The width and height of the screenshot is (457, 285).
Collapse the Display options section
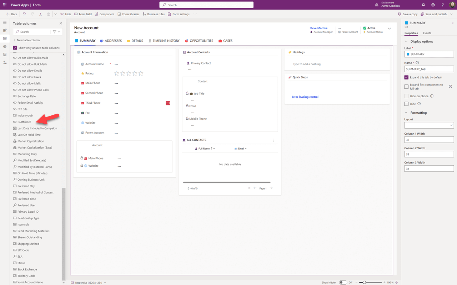click(406, 41)
